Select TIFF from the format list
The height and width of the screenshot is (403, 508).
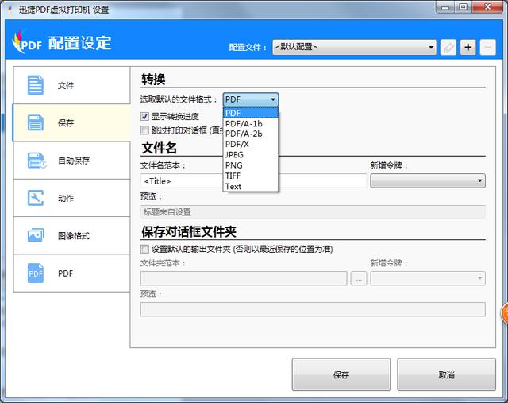tap(233, 176)
